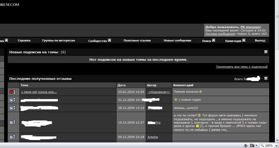Open Личные сообщения link
The width and height of the screenshot is (279, 148).
pos(220,34)
